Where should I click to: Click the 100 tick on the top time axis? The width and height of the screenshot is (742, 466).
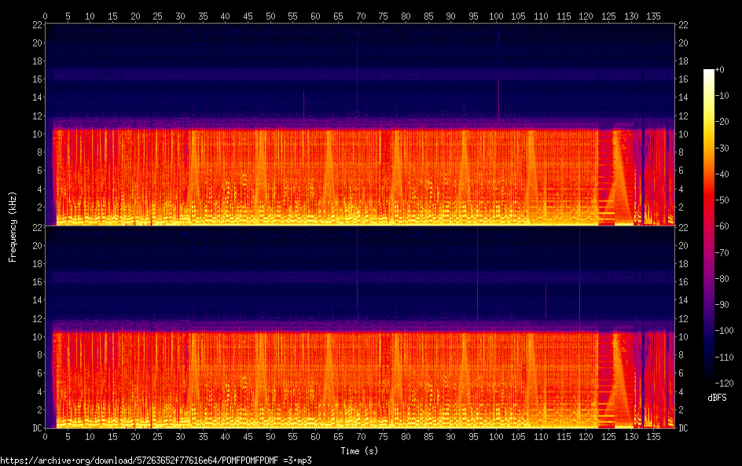click(496, 16)
